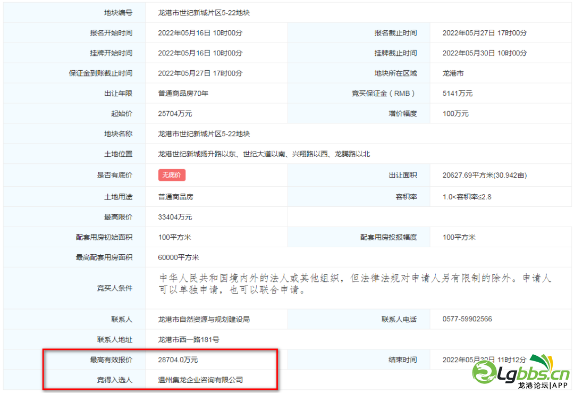Select the 报名开始时间 value 2022年05月16日 10时00分
Viewport: 574px width, 393px height.
200,33
